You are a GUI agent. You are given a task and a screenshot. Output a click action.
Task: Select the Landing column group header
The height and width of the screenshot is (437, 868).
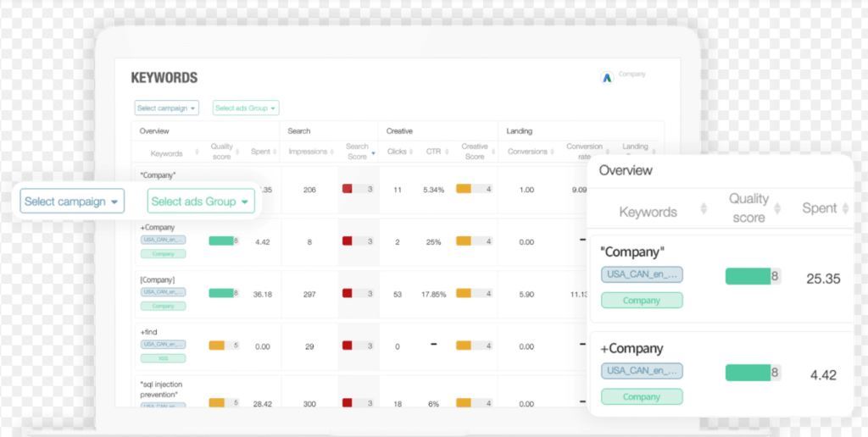520,131
